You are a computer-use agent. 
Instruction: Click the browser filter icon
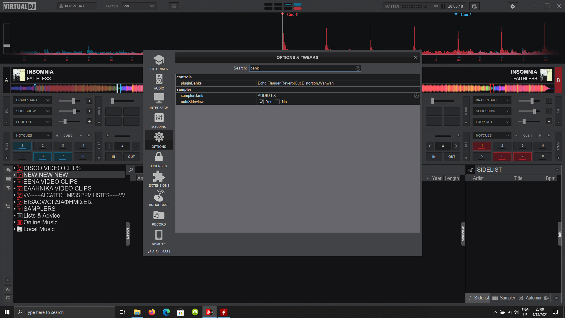pos(8,188)
